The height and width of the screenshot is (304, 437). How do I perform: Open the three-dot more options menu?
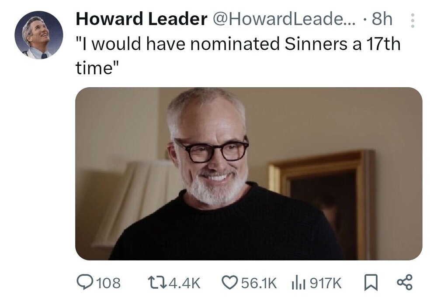click(x=411, y=21)
